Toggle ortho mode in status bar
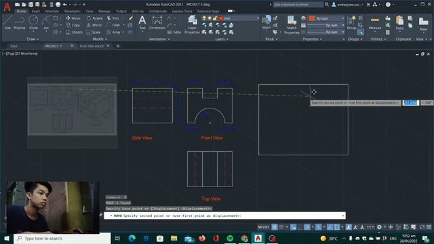Viewport: 434px width, 244px height. pyautogui.click(x=300, y=227)
